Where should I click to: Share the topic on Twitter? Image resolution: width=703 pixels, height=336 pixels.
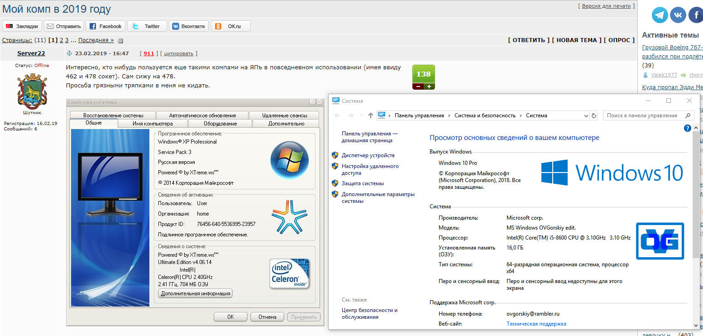pyautogui.click(x=147, y=26)
